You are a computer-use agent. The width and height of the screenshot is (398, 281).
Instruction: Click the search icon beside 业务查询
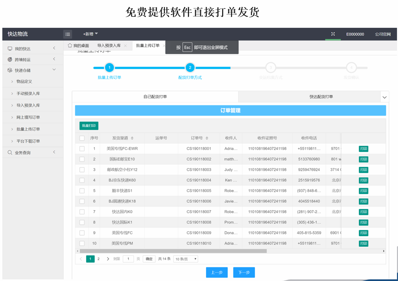10,152
